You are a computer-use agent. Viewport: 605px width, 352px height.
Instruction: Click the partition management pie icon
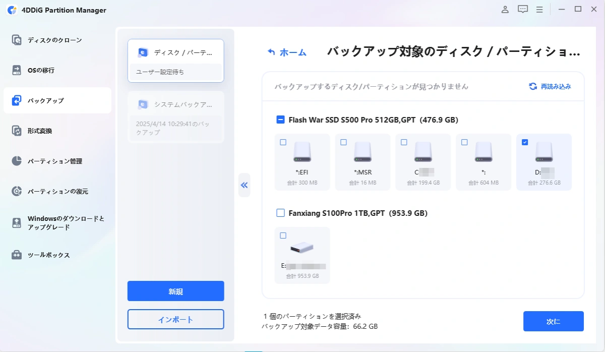click(17, 161)
